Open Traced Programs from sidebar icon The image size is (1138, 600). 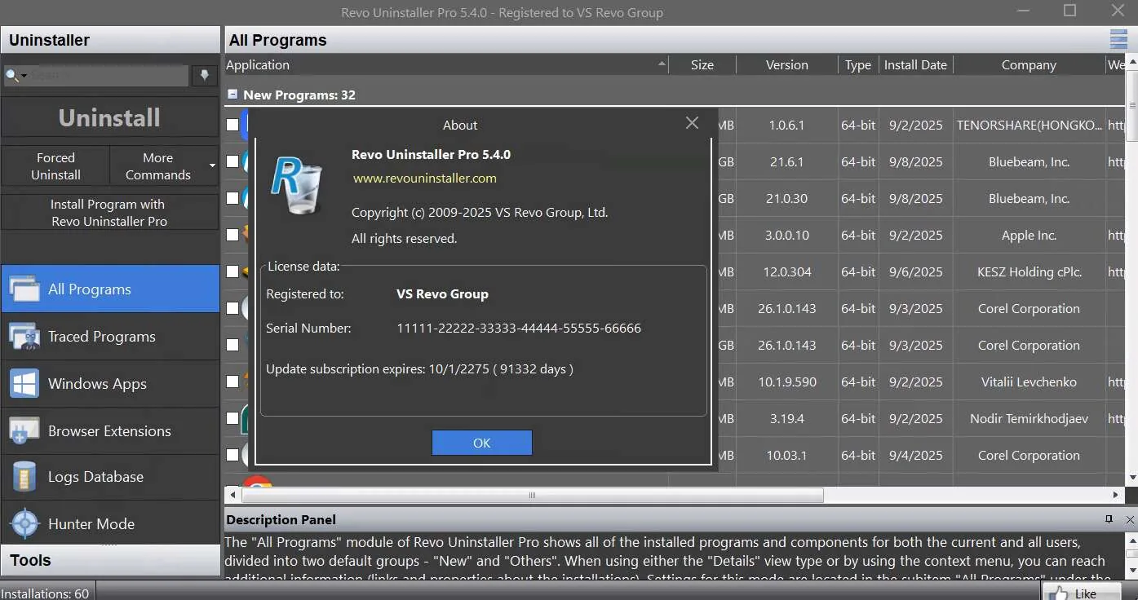tap(24, 336)
